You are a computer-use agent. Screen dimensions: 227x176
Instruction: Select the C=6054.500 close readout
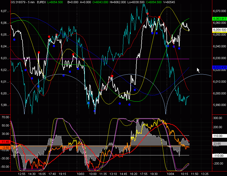(x=154, y=2)
